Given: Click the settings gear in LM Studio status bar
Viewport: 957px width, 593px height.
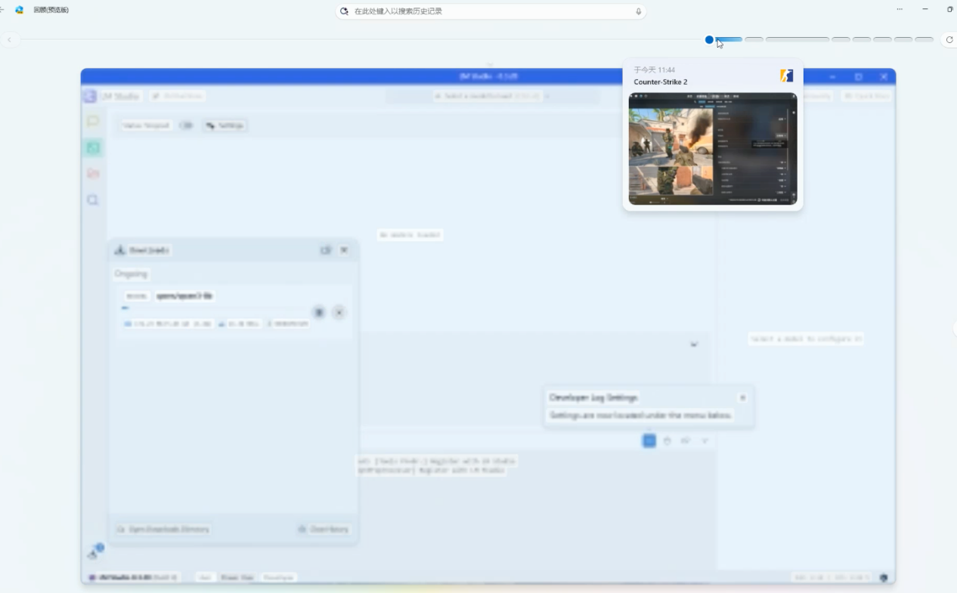Looking at the screenshot, I should (884, 577).
